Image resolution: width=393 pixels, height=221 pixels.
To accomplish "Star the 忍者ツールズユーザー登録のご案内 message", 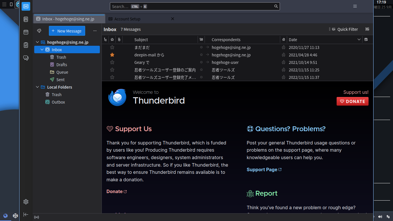I will 112,70.
